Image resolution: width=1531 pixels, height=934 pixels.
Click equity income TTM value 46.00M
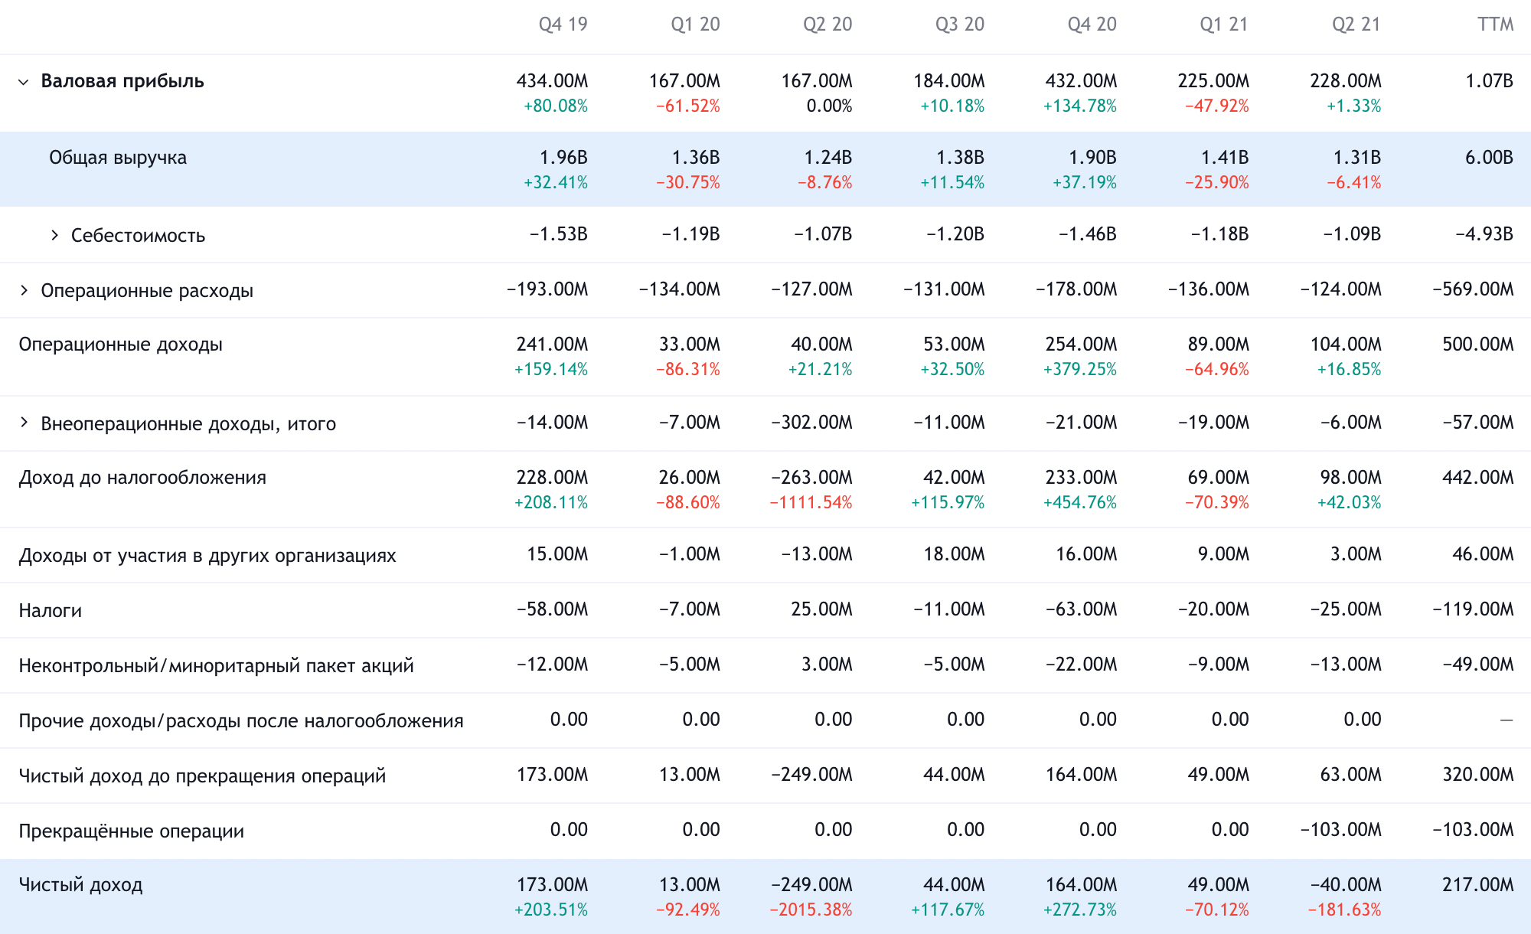(1483, 554)
